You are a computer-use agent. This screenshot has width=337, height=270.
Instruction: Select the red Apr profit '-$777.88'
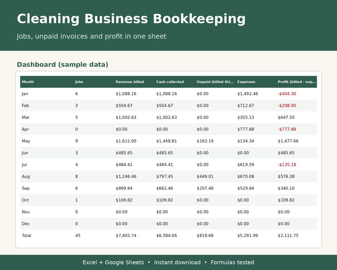coord(287,129)
